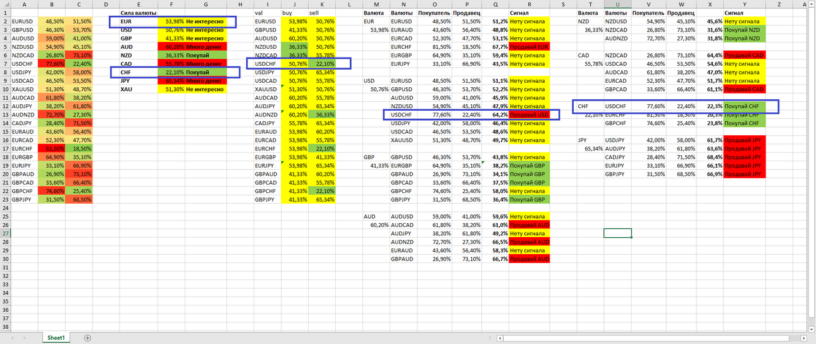
Task: Select the bold 58,3% cell
Action: pos(495,250)
